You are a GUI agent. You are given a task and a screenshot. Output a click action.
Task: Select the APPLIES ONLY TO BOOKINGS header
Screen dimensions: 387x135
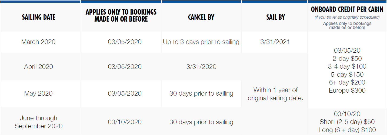pos(121,16)
